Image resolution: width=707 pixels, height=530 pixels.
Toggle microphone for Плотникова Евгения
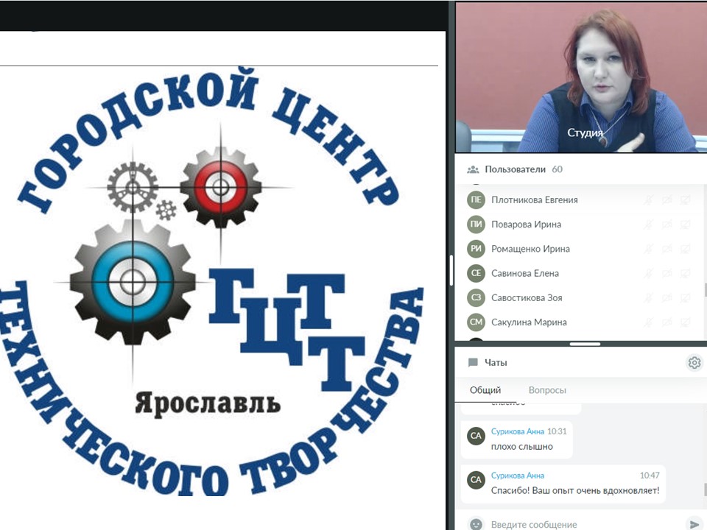coord(648,199)
